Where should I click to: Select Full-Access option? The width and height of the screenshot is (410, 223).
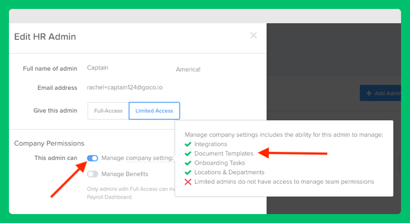click(x=108, y=111)
